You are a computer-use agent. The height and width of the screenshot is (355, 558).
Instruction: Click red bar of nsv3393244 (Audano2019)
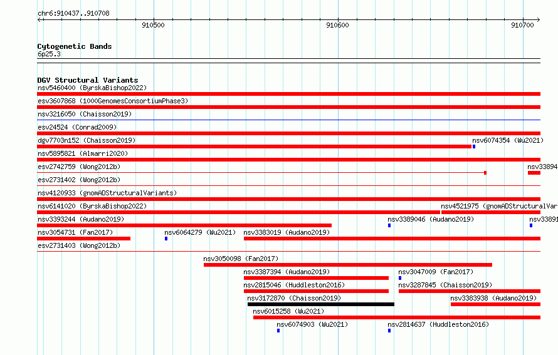184,225
